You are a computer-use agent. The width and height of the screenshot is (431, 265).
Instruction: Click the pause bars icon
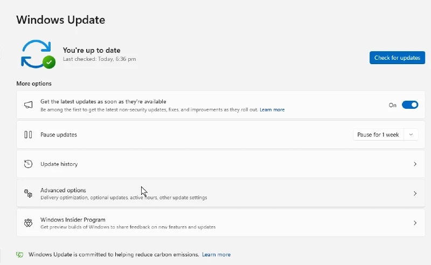point(28,135)
